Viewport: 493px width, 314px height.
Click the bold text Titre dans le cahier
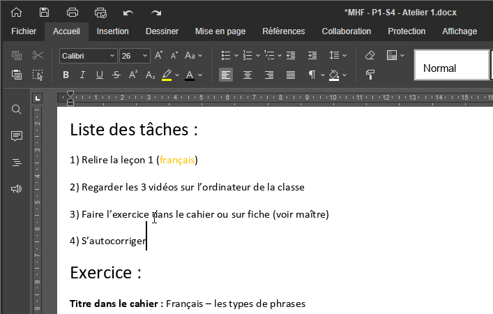click(x=116, y=304)
